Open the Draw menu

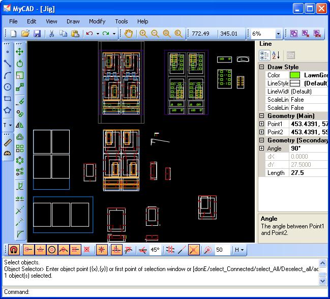tap(73, 21)
